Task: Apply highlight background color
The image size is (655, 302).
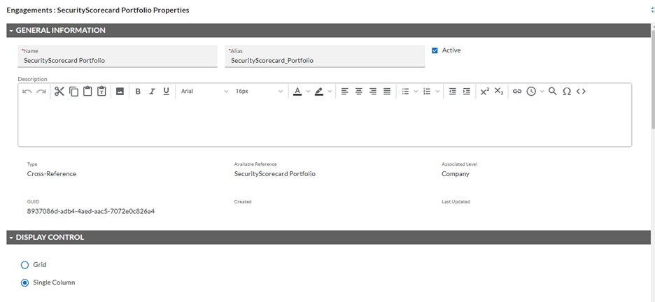Action: tap(319, 92)
